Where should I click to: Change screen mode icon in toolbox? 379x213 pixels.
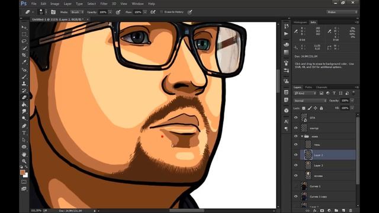24,189
